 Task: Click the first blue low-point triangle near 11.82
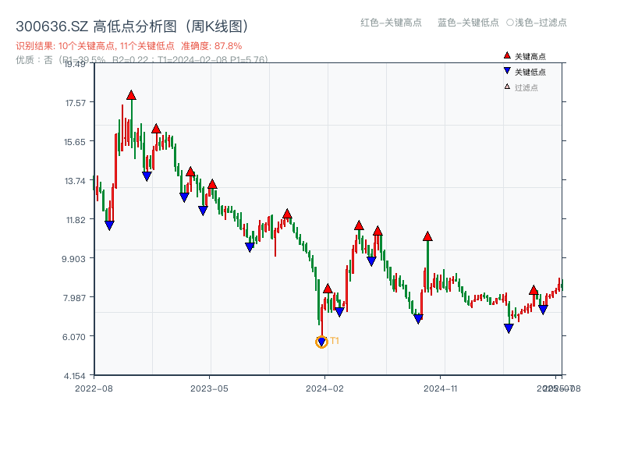click(x=109, y=225)
